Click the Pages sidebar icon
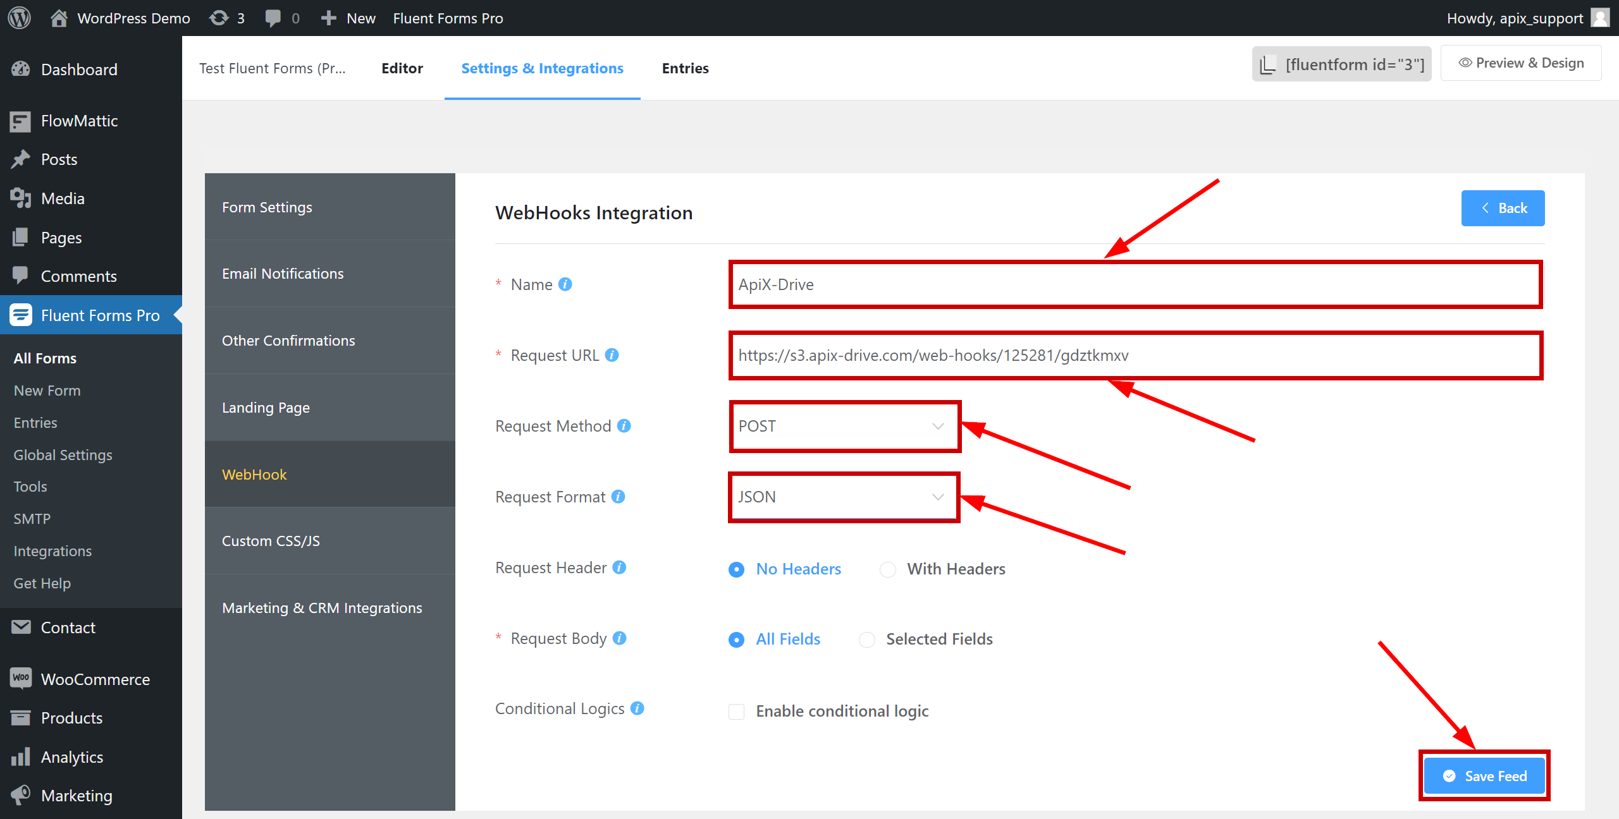Viewport: 1619px width, 819px height. 20,237
